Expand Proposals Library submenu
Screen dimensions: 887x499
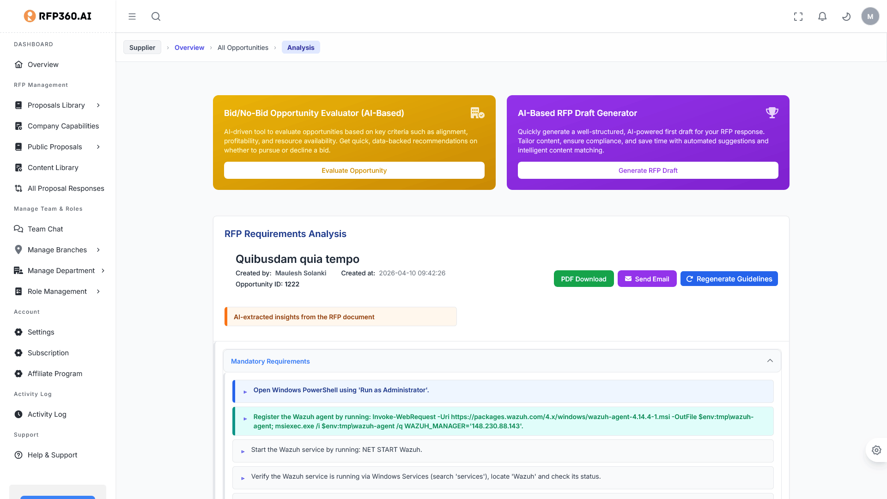pos(98,105)
